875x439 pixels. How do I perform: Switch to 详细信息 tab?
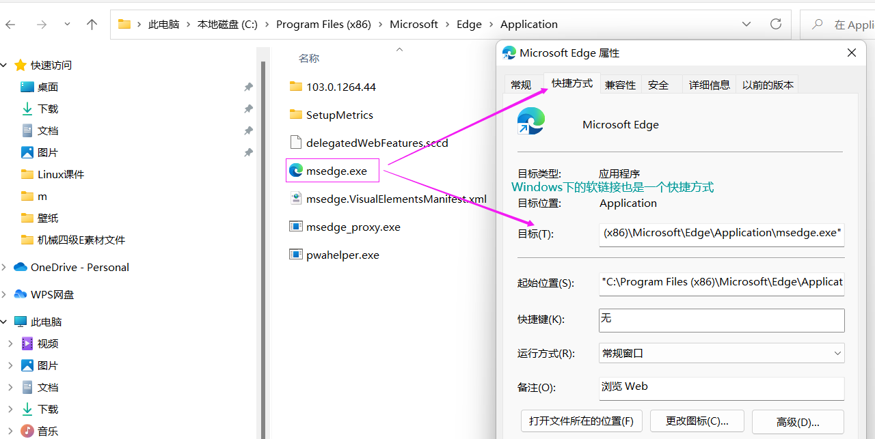click(x=709, y=85)
